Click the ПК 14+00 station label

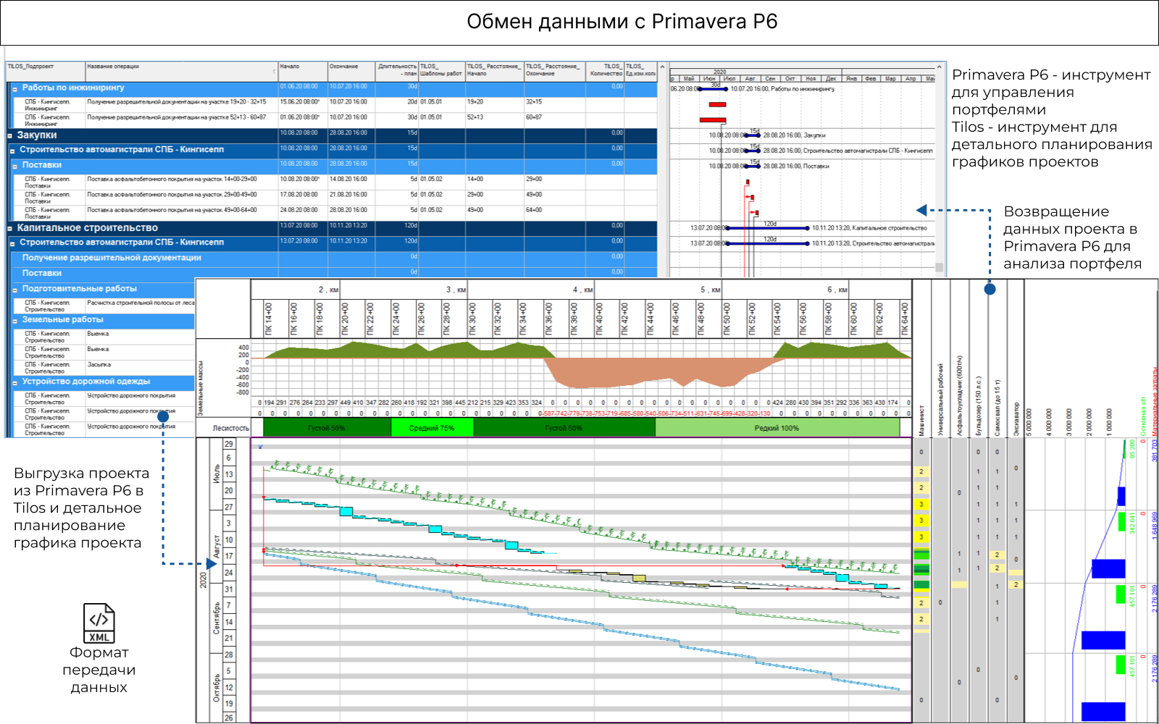pyautogui.click(x=268, y=319)
